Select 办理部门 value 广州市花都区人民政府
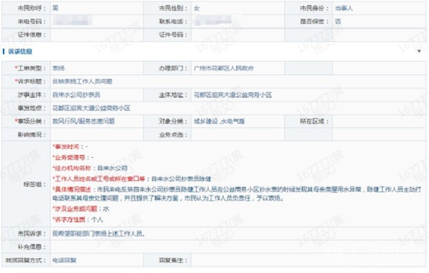This screenshot has width=429, height=273. (224, 68)
